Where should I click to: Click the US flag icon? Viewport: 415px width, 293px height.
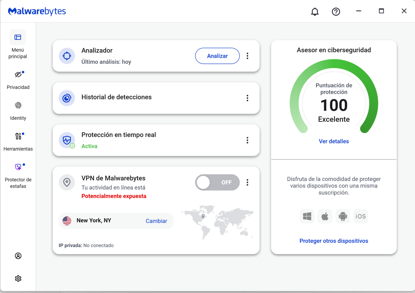(67, 221)
